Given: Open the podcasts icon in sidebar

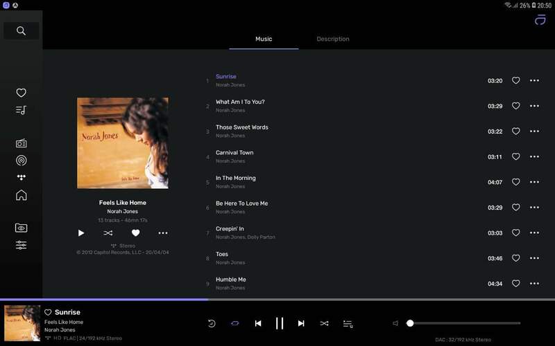Looking at the screenshot, I should tap(21, 161).
